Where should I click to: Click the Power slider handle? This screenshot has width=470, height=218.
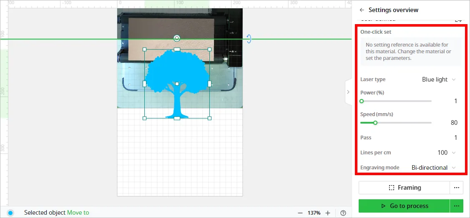(x=362, y=101)
